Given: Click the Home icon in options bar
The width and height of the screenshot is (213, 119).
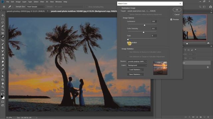Looking at the screenshot, I should 4,7.
